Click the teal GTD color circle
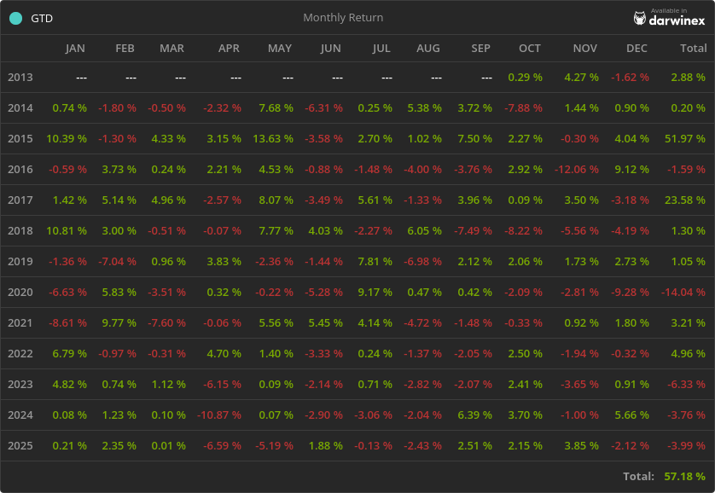Image resolution: width=715 pixels, height=493 pixels. point(15,18)
